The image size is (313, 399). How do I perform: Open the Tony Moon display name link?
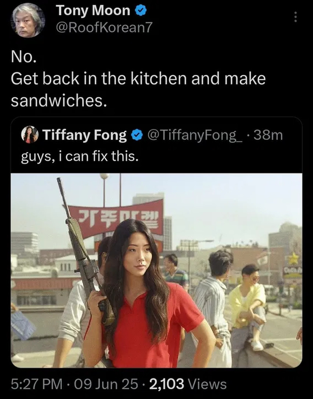pos(93,11)
